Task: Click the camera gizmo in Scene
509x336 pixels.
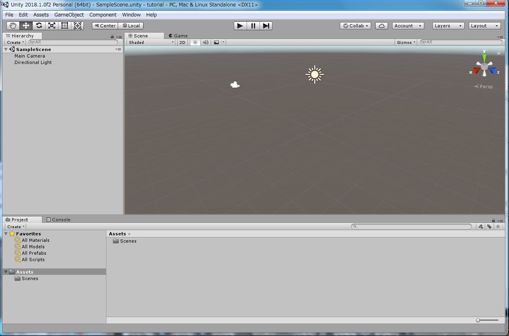Action: pyautogui.click(x=235, y=85)
